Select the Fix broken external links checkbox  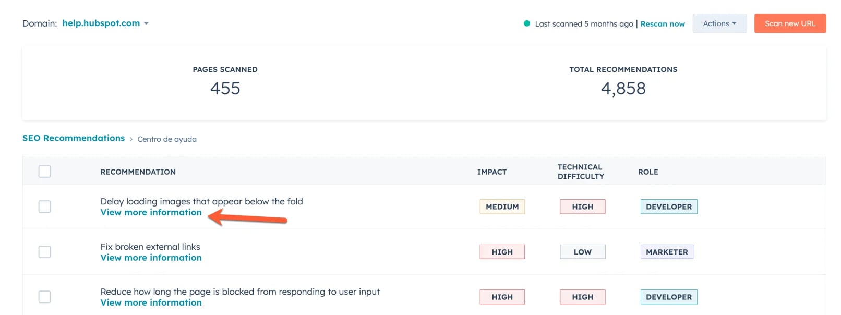(x=45, y=252)
